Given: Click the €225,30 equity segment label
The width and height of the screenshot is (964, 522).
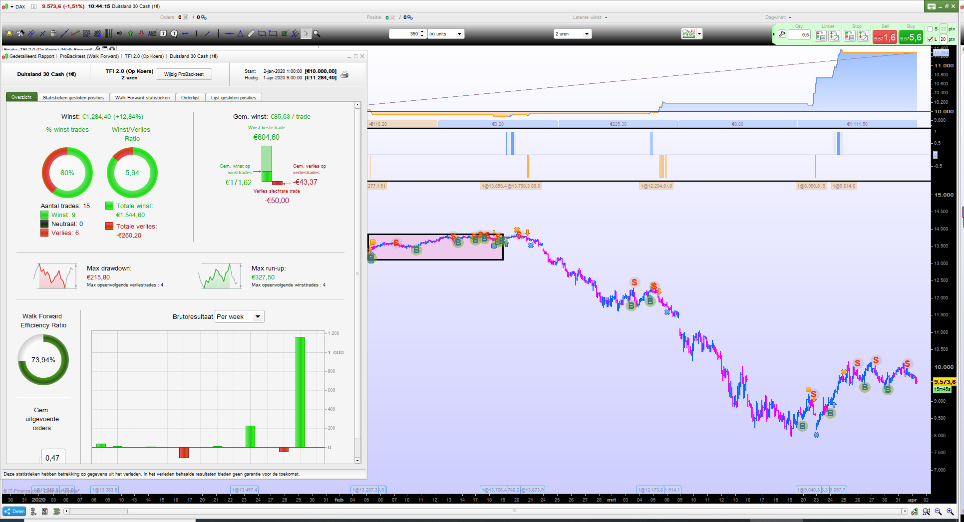Looking at the screenshot, I should click(x=618, y=124).
